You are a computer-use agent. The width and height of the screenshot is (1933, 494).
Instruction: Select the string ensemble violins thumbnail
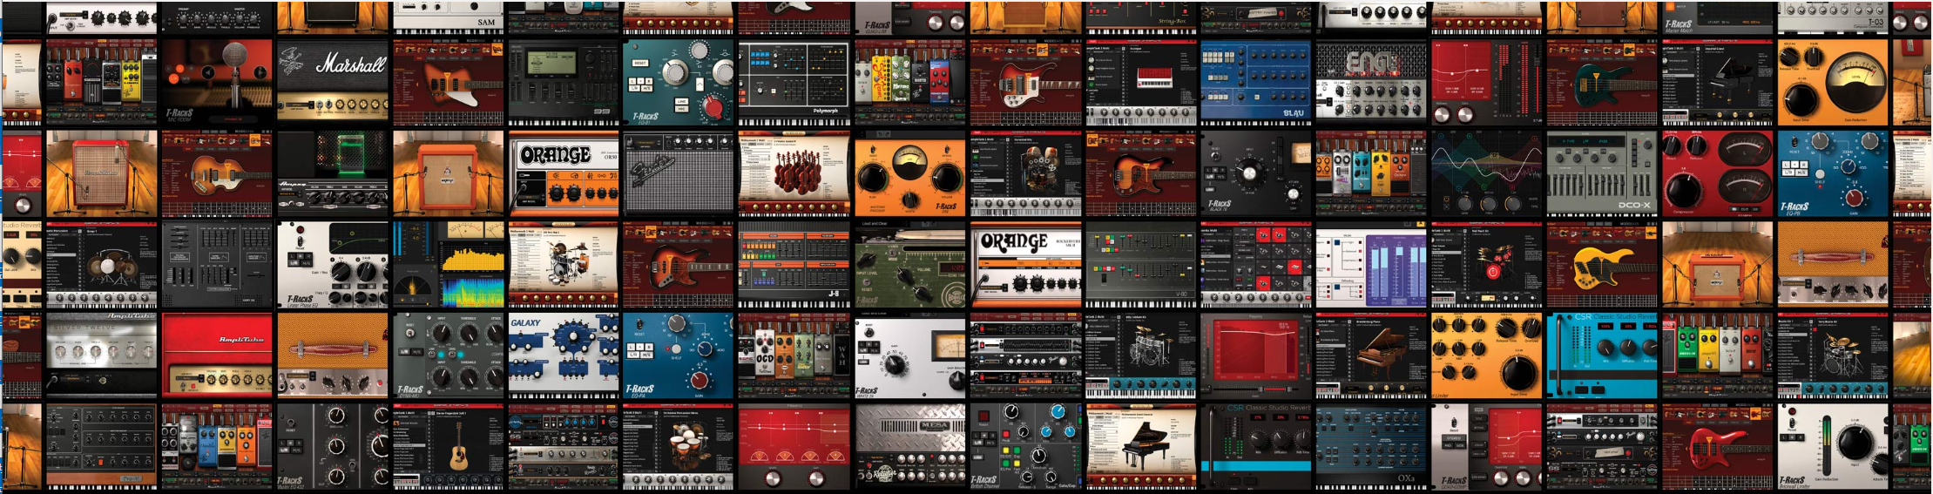794,173
